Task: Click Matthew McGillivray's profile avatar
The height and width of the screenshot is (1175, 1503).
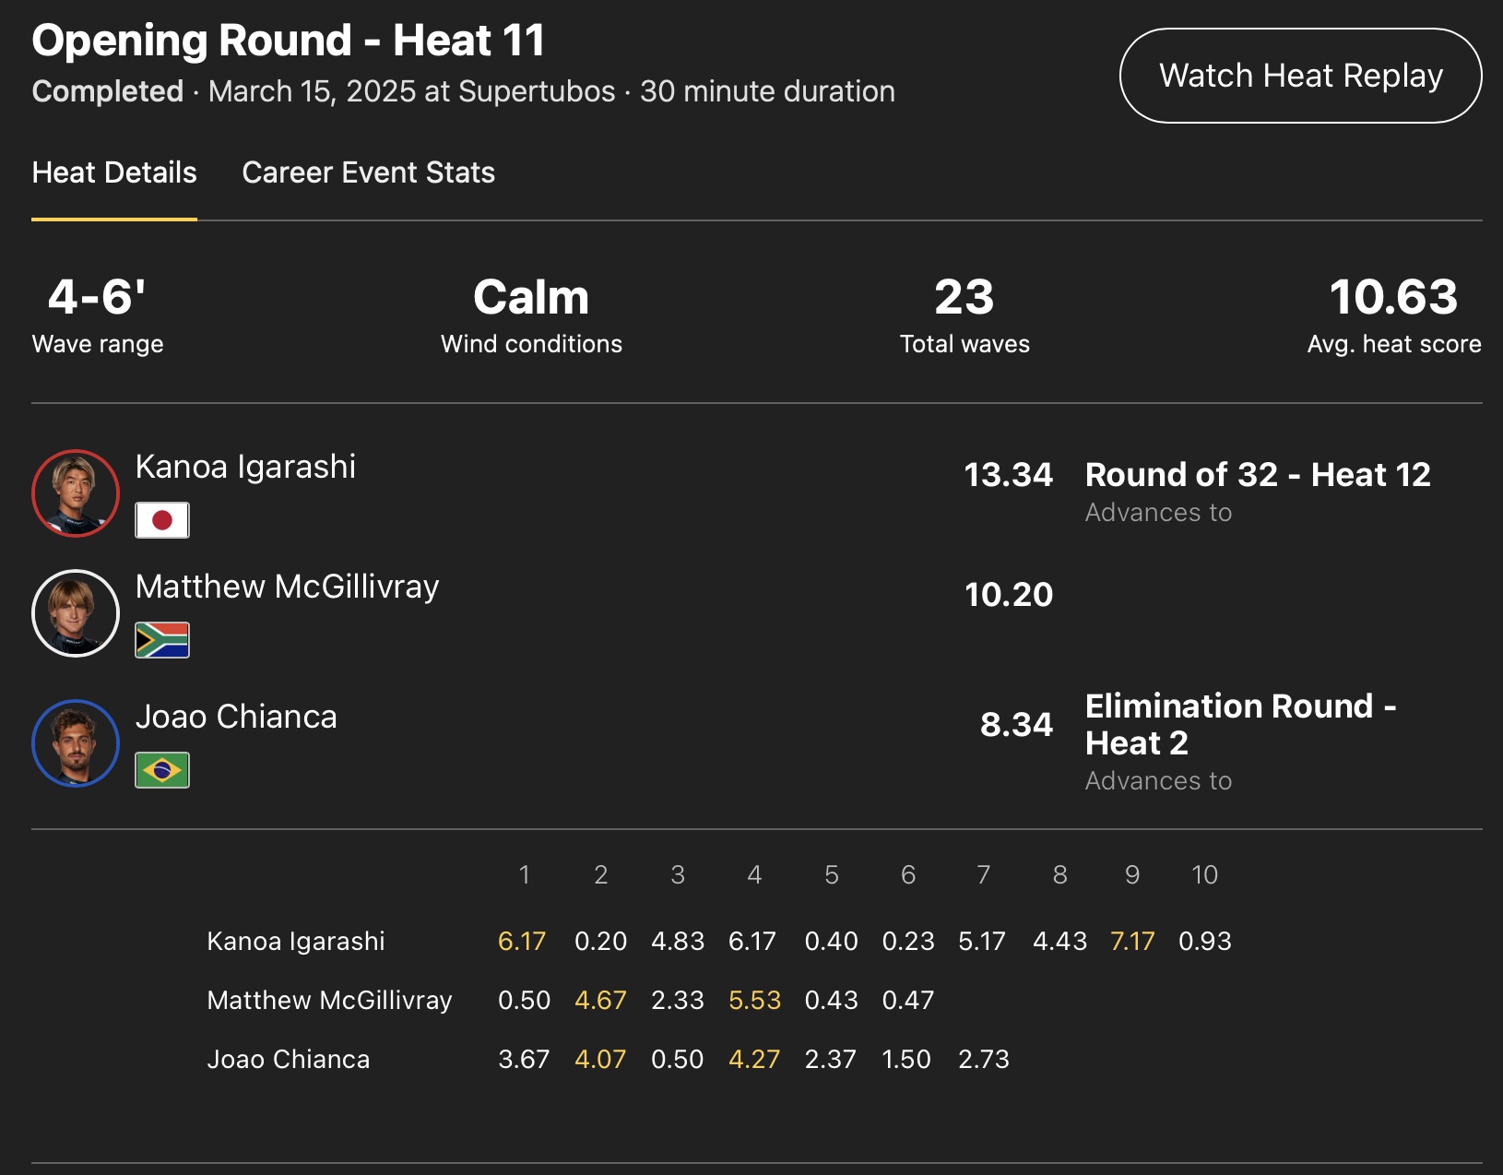Action: pos(76,613)
